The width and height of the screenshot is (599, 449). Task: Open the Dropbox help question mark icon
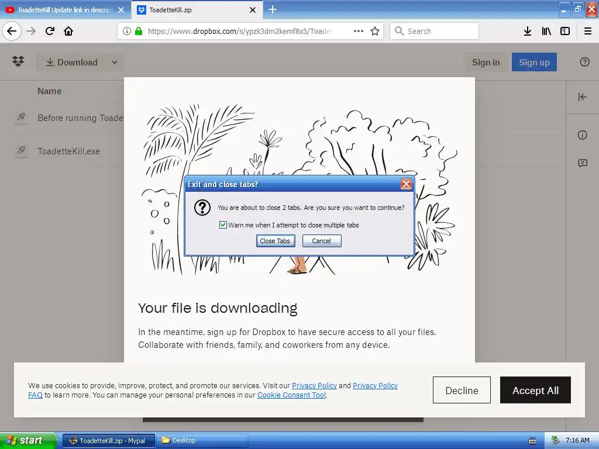click(x=584, y=62)
